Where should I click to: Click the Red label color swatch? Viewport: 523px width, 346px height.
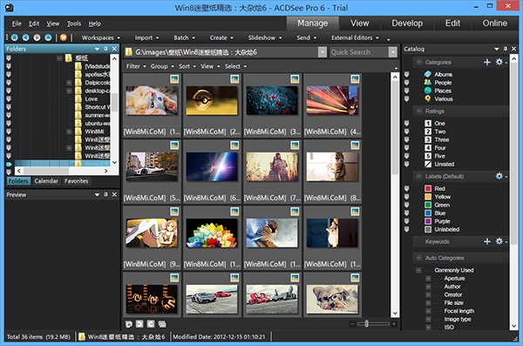tap(428, 188)
